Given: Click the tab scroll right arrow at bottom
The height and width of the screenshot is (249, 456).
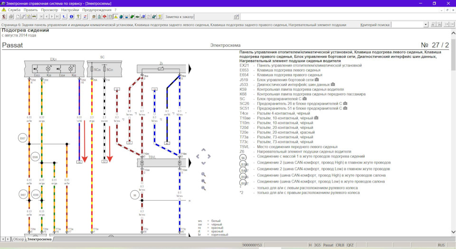Looking at the screenshot, I should (x=8, y=239).
